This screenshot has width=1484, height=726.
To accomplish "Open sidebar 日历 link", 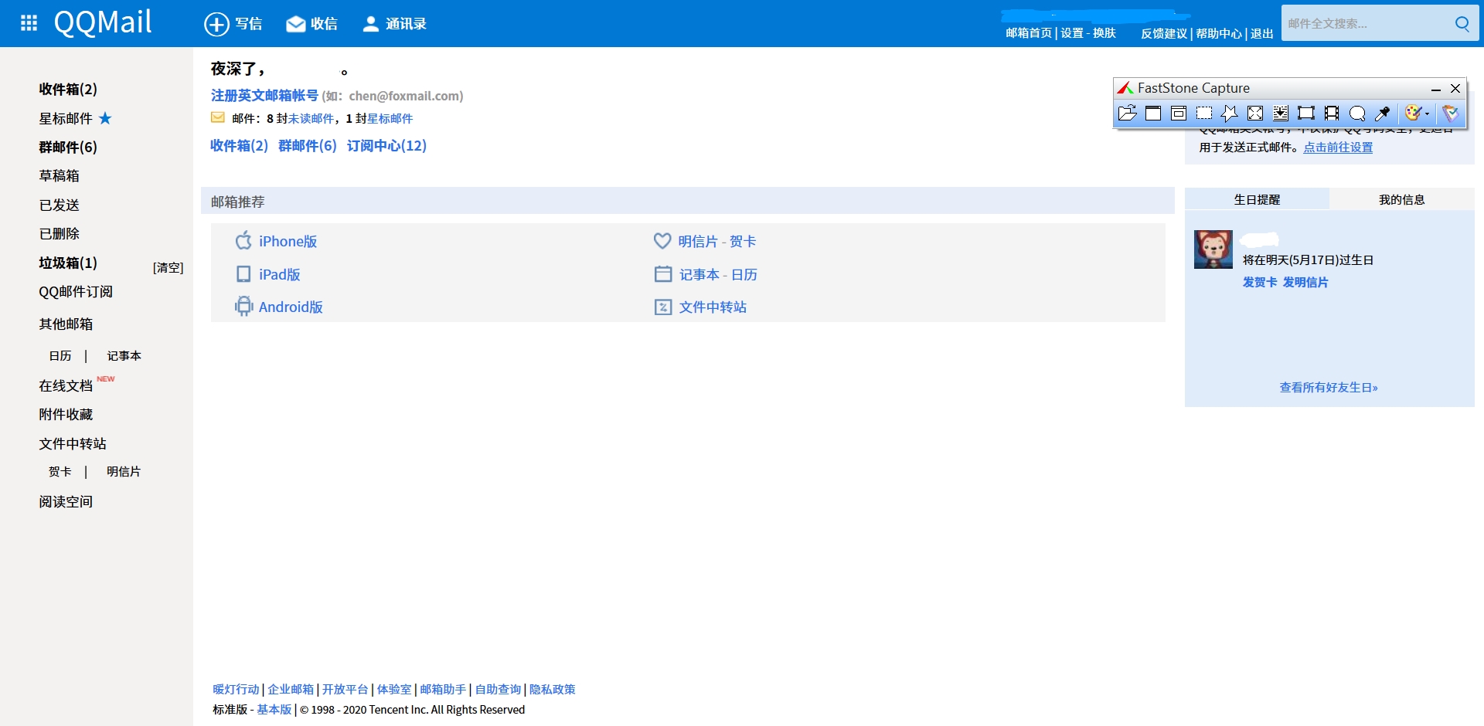I will click(x=60, y=355).
